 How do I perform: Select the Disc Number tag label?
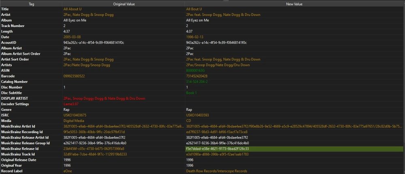(x=12, y=87)
